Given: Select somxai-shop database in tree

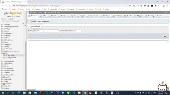Looking at the screenshot, I should [x=10, y=75].
